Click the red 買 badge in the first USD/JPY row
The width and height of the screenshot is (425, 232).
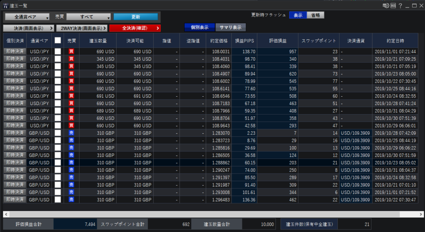71,51
